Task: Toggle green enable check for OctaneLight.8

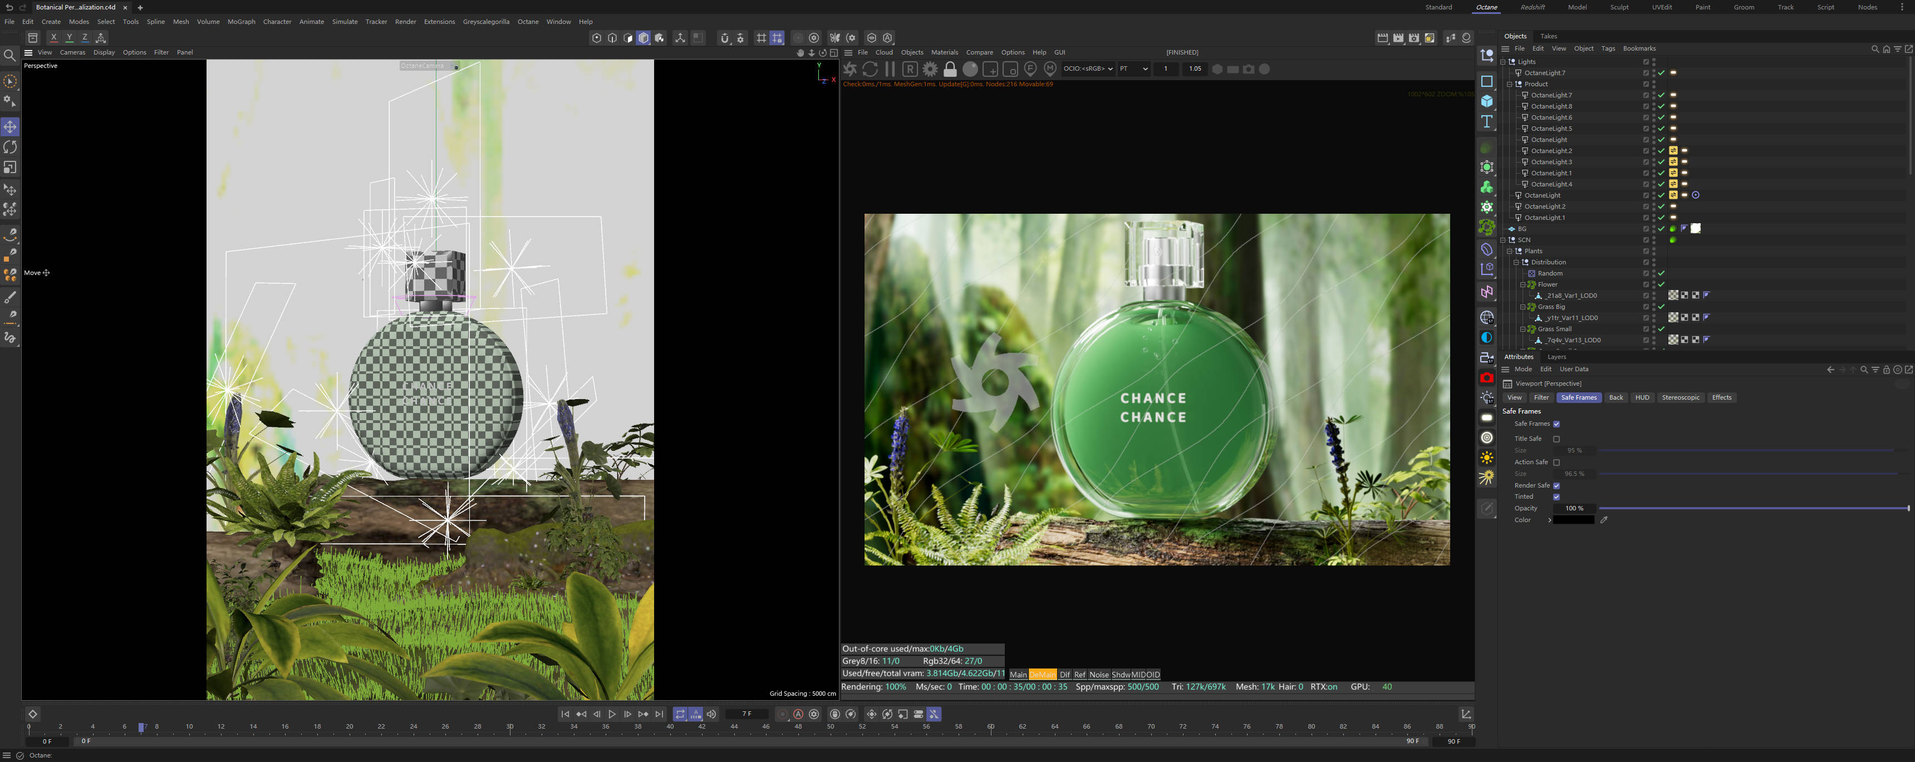Action: [1662, 106]
